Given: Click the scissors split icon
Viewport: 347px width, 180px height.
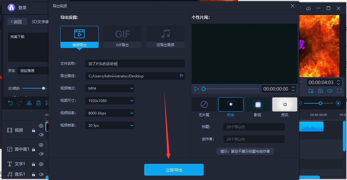Looking at the screenshot, I should point(29,103).
